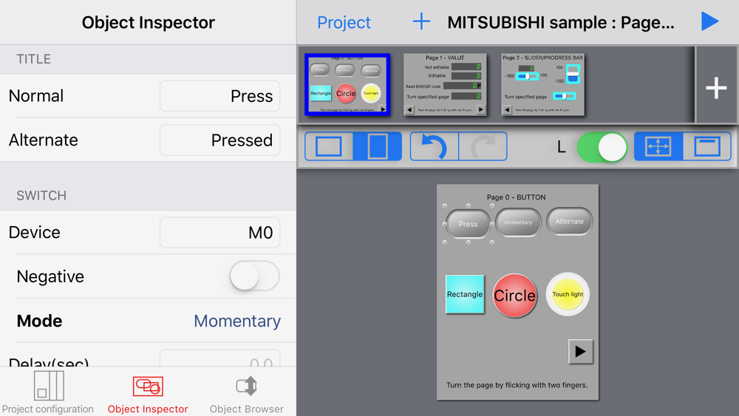This screenshot has width=739, height=416.
Task: Toggle the Negative switch
Action: [254, 276]
